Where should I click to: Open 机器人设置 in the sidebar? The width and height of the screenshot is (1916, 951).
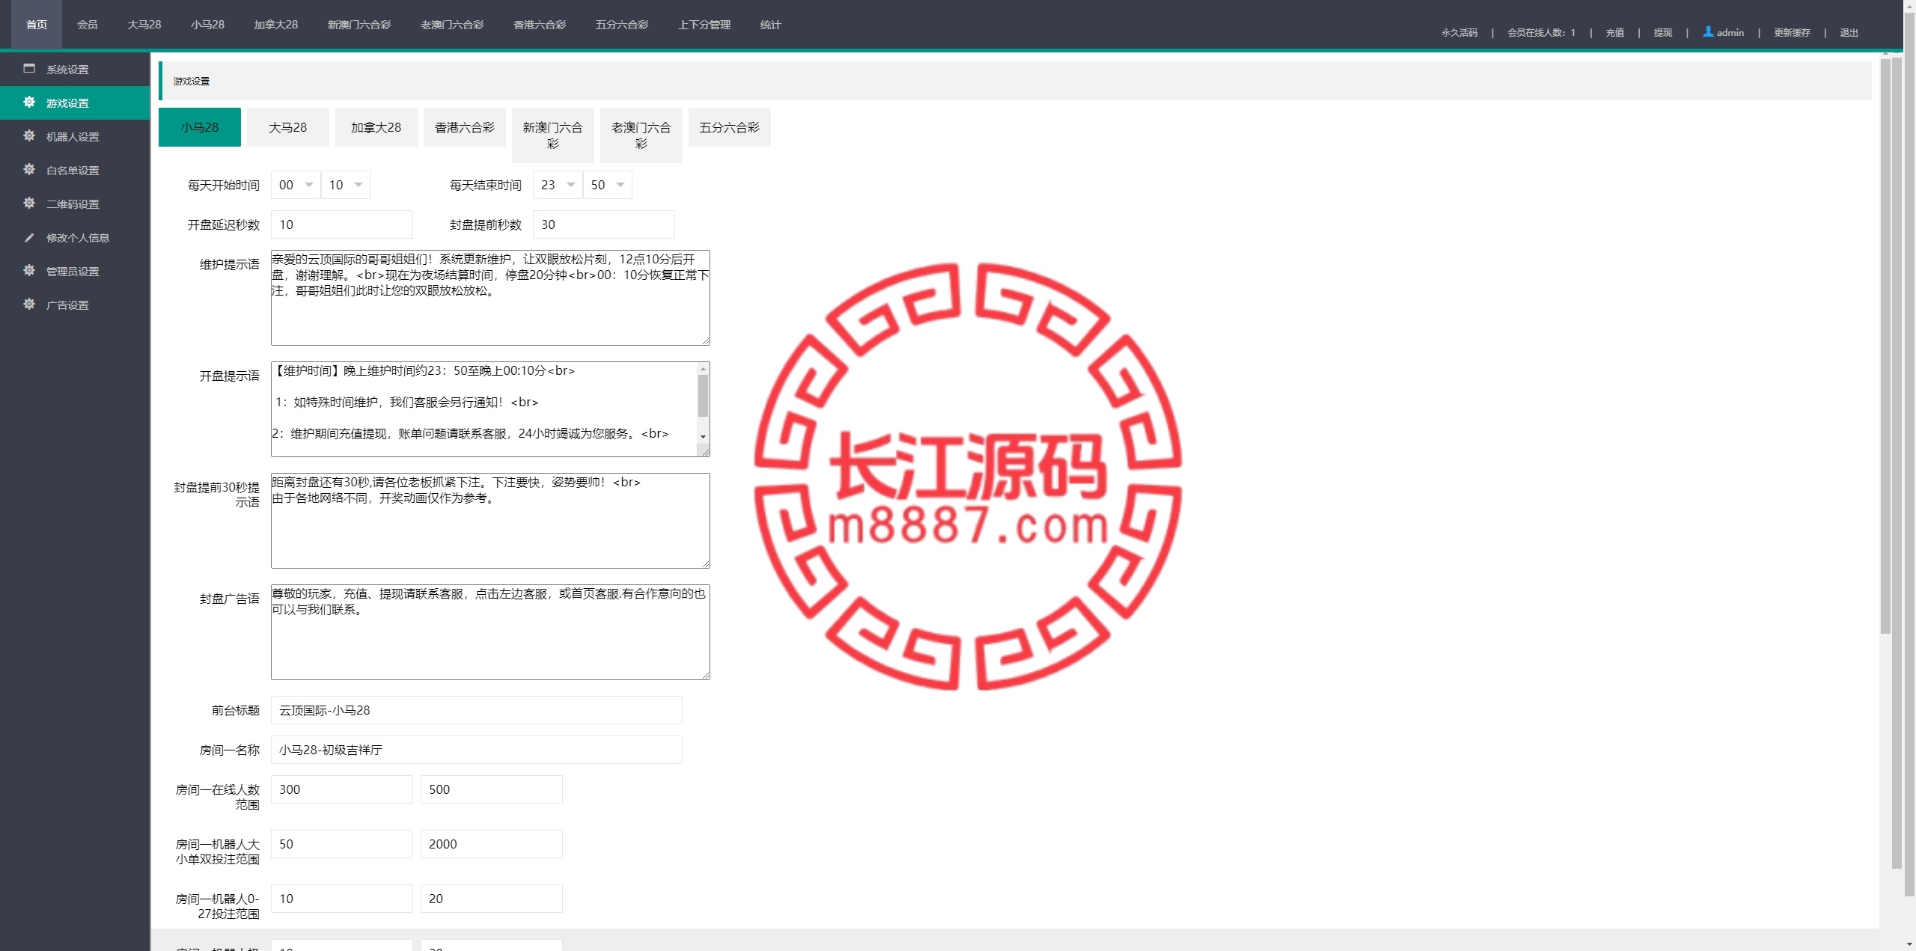tap(75, 136)
